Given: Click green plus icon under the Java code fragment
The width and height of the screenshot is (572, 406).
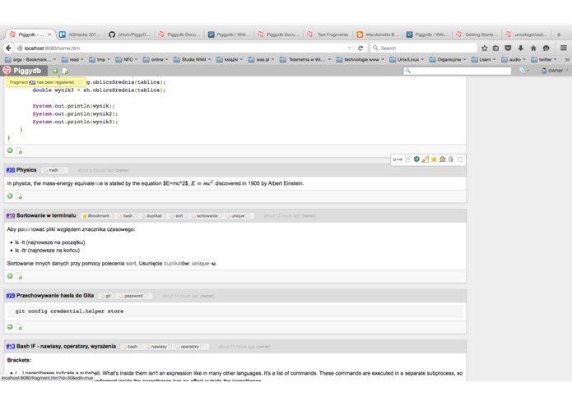Looking at the screenshot, I should (x=10, y=150).
